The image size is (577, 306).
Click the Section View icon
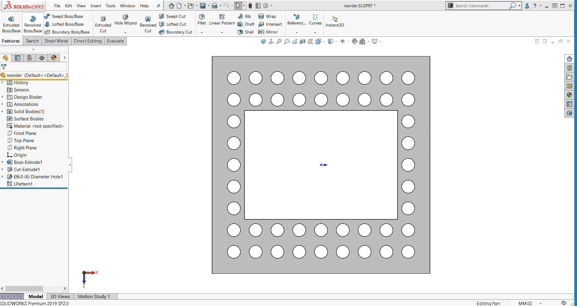tap(303, 41)
